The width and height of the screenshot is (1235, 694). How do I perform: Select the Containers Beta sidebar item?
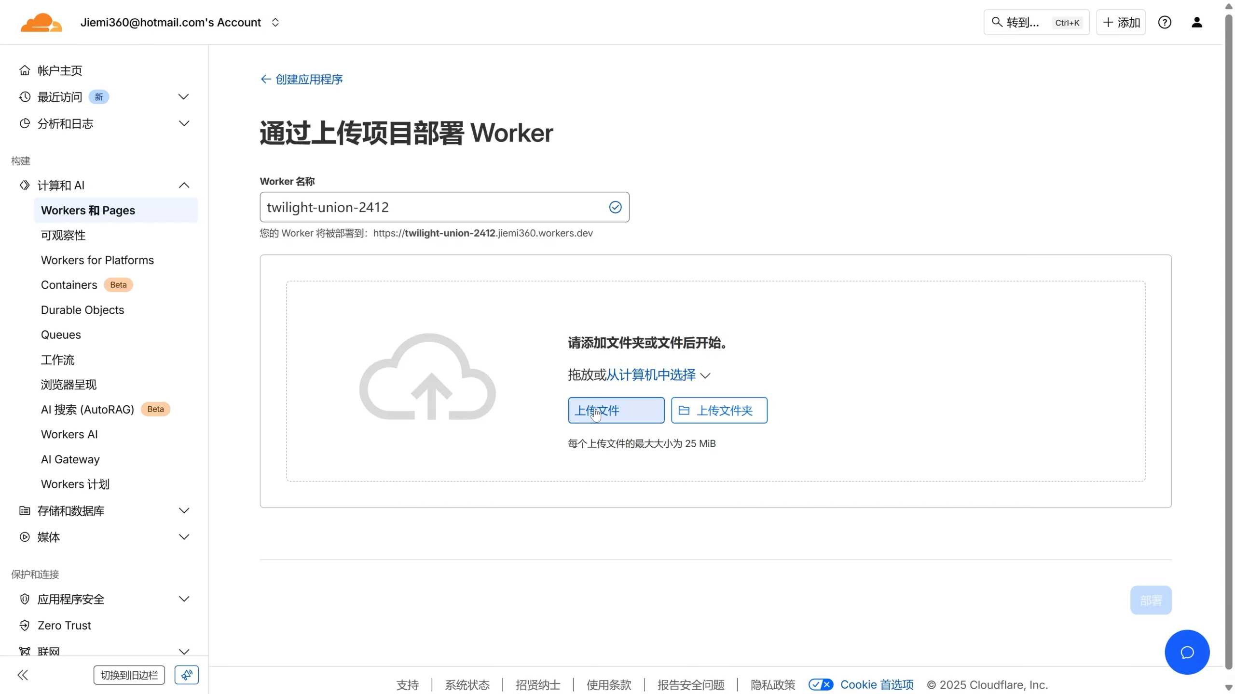[x=69, y=285]
